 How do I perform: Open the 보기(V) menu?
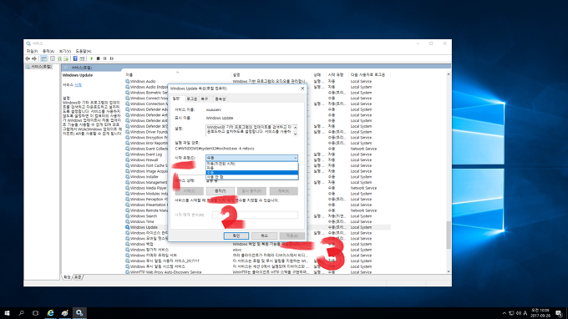[x=65, y=51]
